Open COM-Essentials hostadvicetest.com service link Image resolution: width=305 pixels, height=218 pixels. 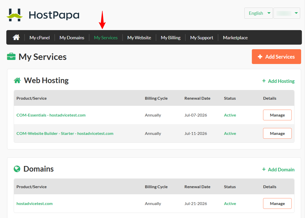[51, 115]
